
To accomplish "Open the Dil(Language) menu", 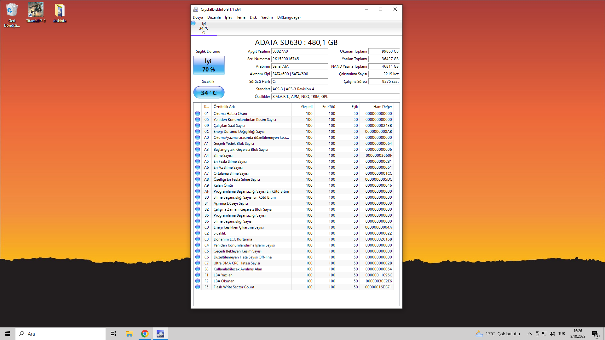I will click(x=289, y=17).
